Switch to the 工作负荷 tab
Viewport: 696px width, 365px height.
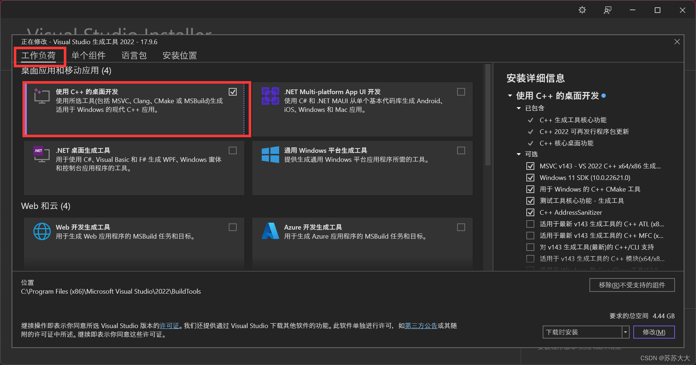coord(38,56)
